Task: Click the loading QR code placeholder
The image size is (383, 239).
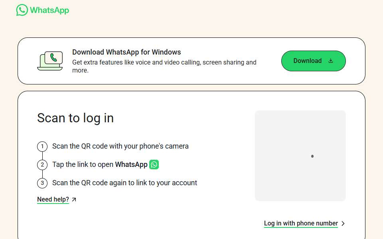Action: (x=300, y=156)
